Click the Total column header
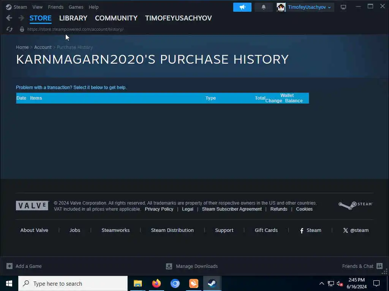This screenshot has width=389, height=291. pyautogui.click(x=260, y=98)
